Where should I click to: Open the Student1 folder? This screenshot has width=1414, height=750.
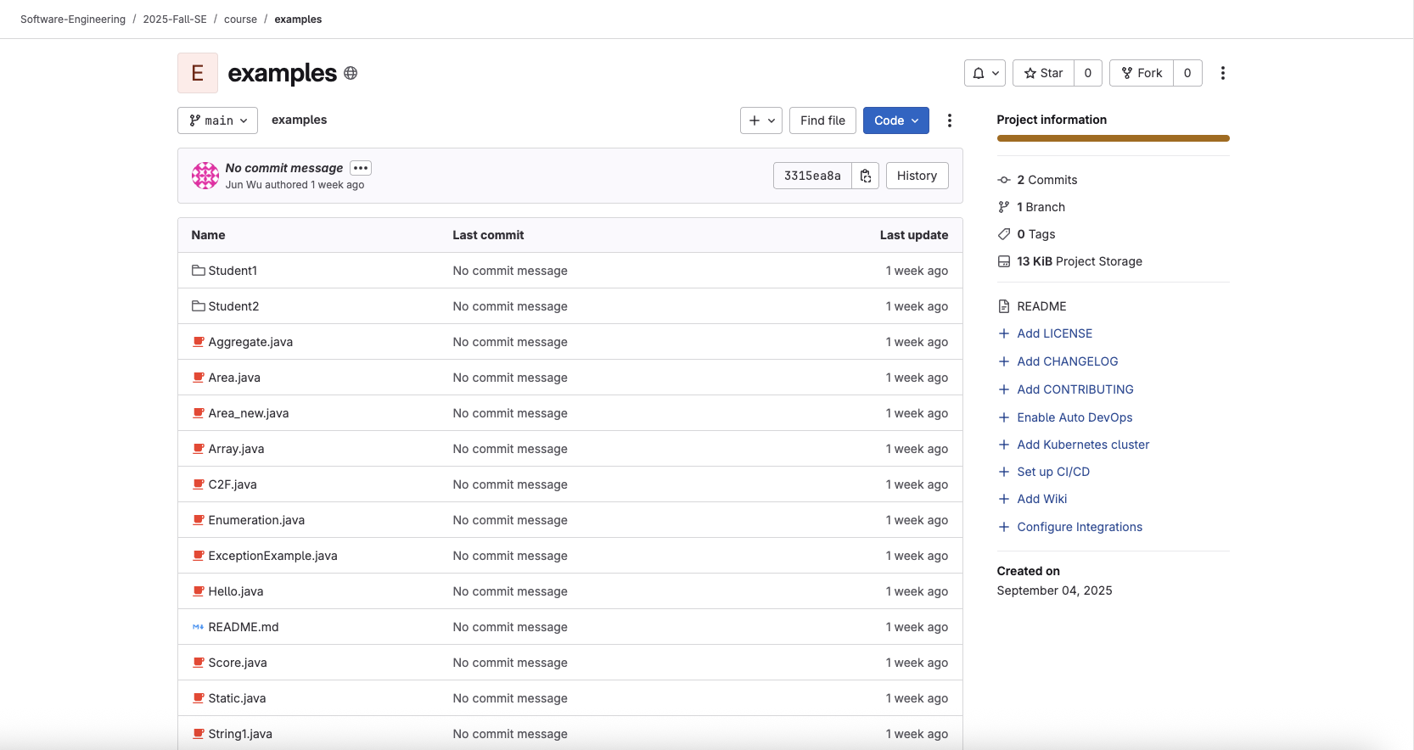click(x=233, y=271)
